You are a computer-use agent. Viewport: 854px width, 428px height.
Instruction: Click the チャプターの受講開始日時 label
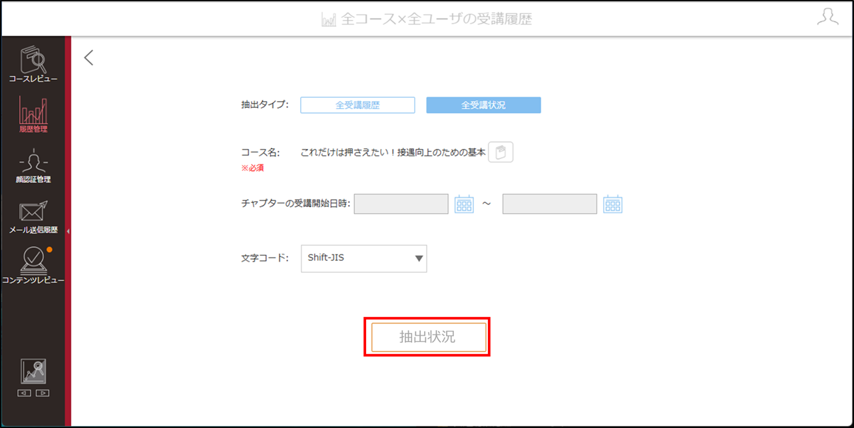296,204
